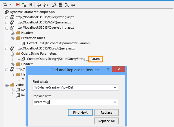The width and height of the screenshot is (174, 127).
Task: Click the expanded Querystring.aspx request icon
Action: point(12,28)
